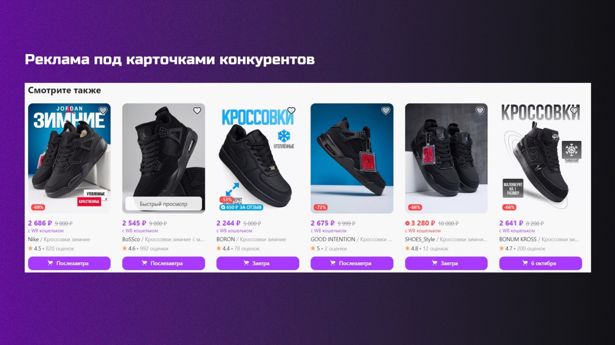View the 4.6 rating 992 оценки reviews
The height and width of the screenshot is (345, 615).
pos(145,249)
